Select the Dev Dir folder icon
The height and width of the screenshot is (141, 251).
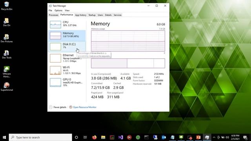[x=7, y=22]
